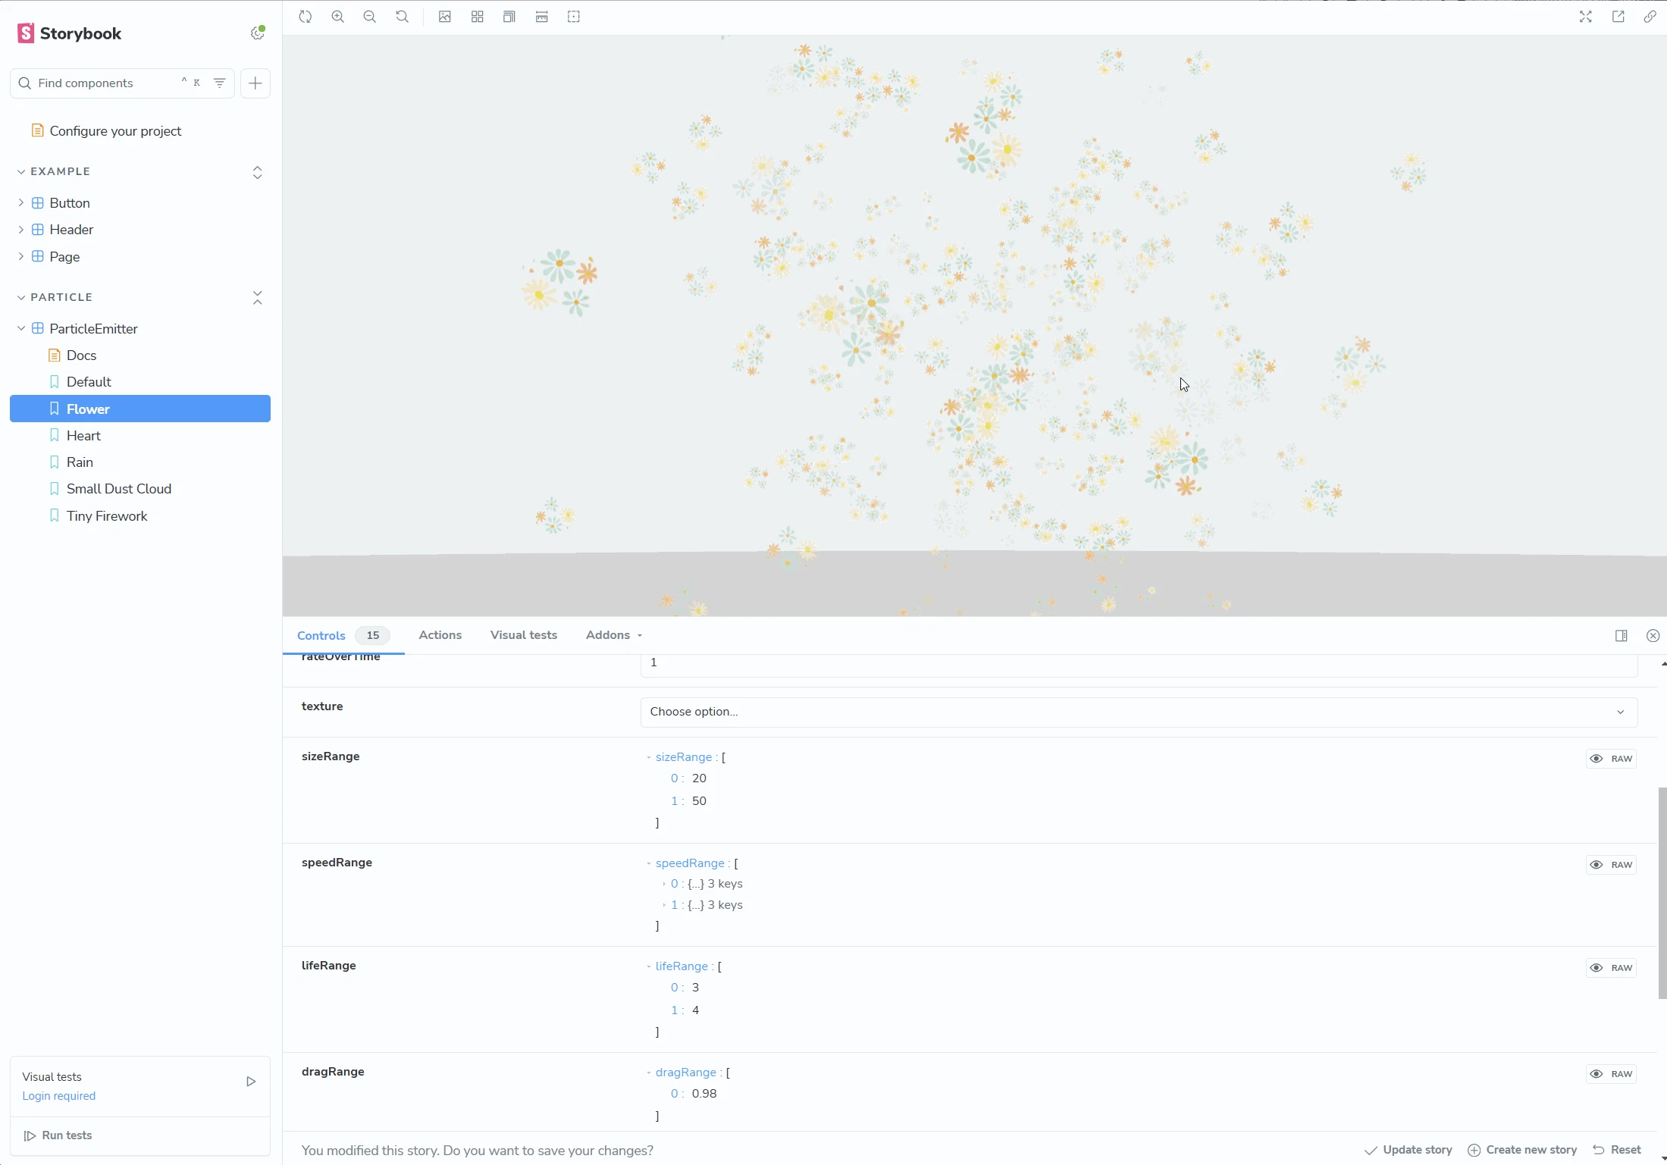Copy the canvas link

pos(1650,16)
